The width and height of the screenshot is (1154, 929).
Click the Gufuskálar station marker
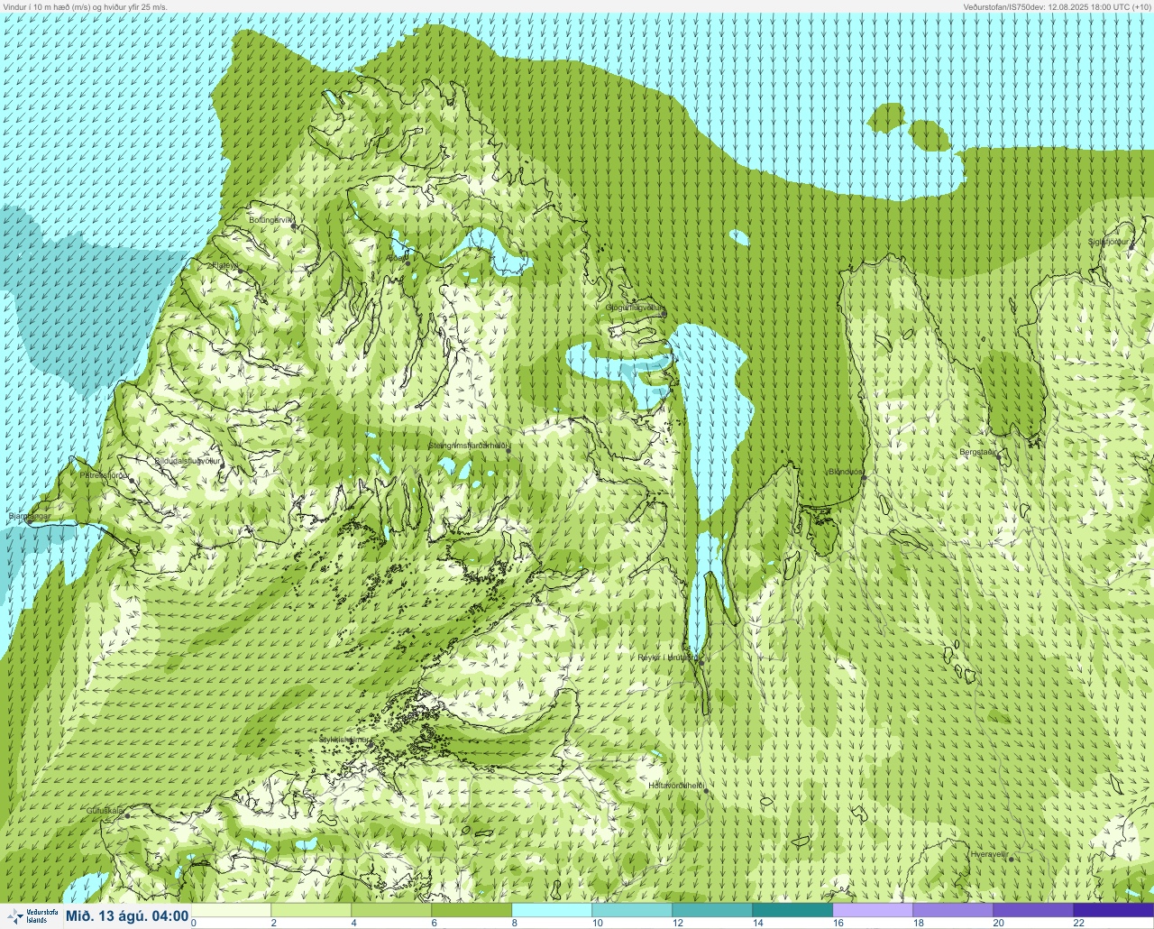[127, 816]
